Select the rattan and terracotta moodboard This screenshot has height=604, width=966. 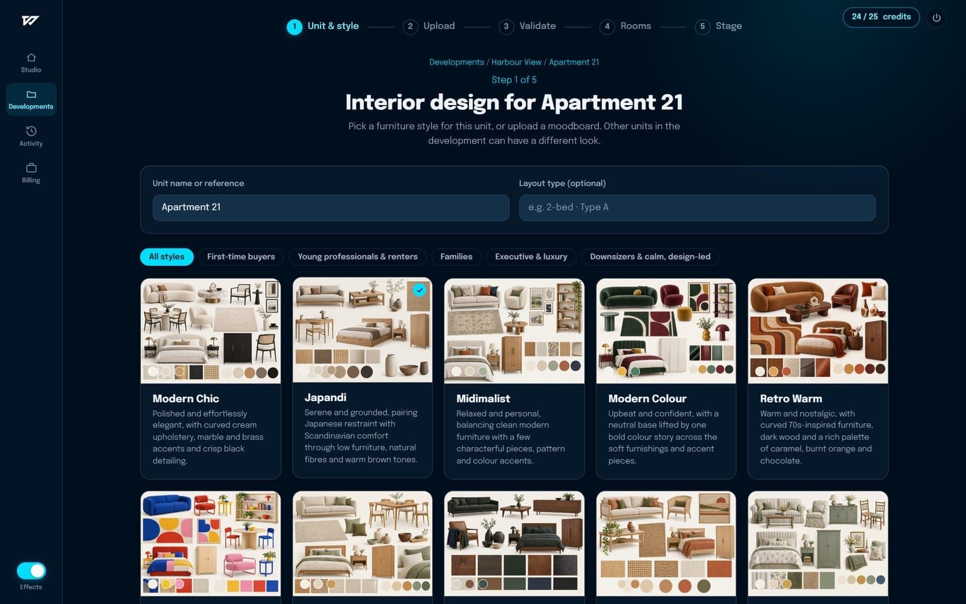[666, 544]
